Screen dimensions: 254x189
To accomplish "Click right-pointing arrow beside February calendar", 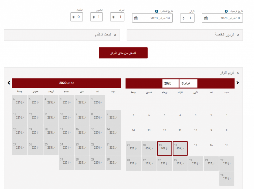I will pyautogui.click(x=238, y=83).
